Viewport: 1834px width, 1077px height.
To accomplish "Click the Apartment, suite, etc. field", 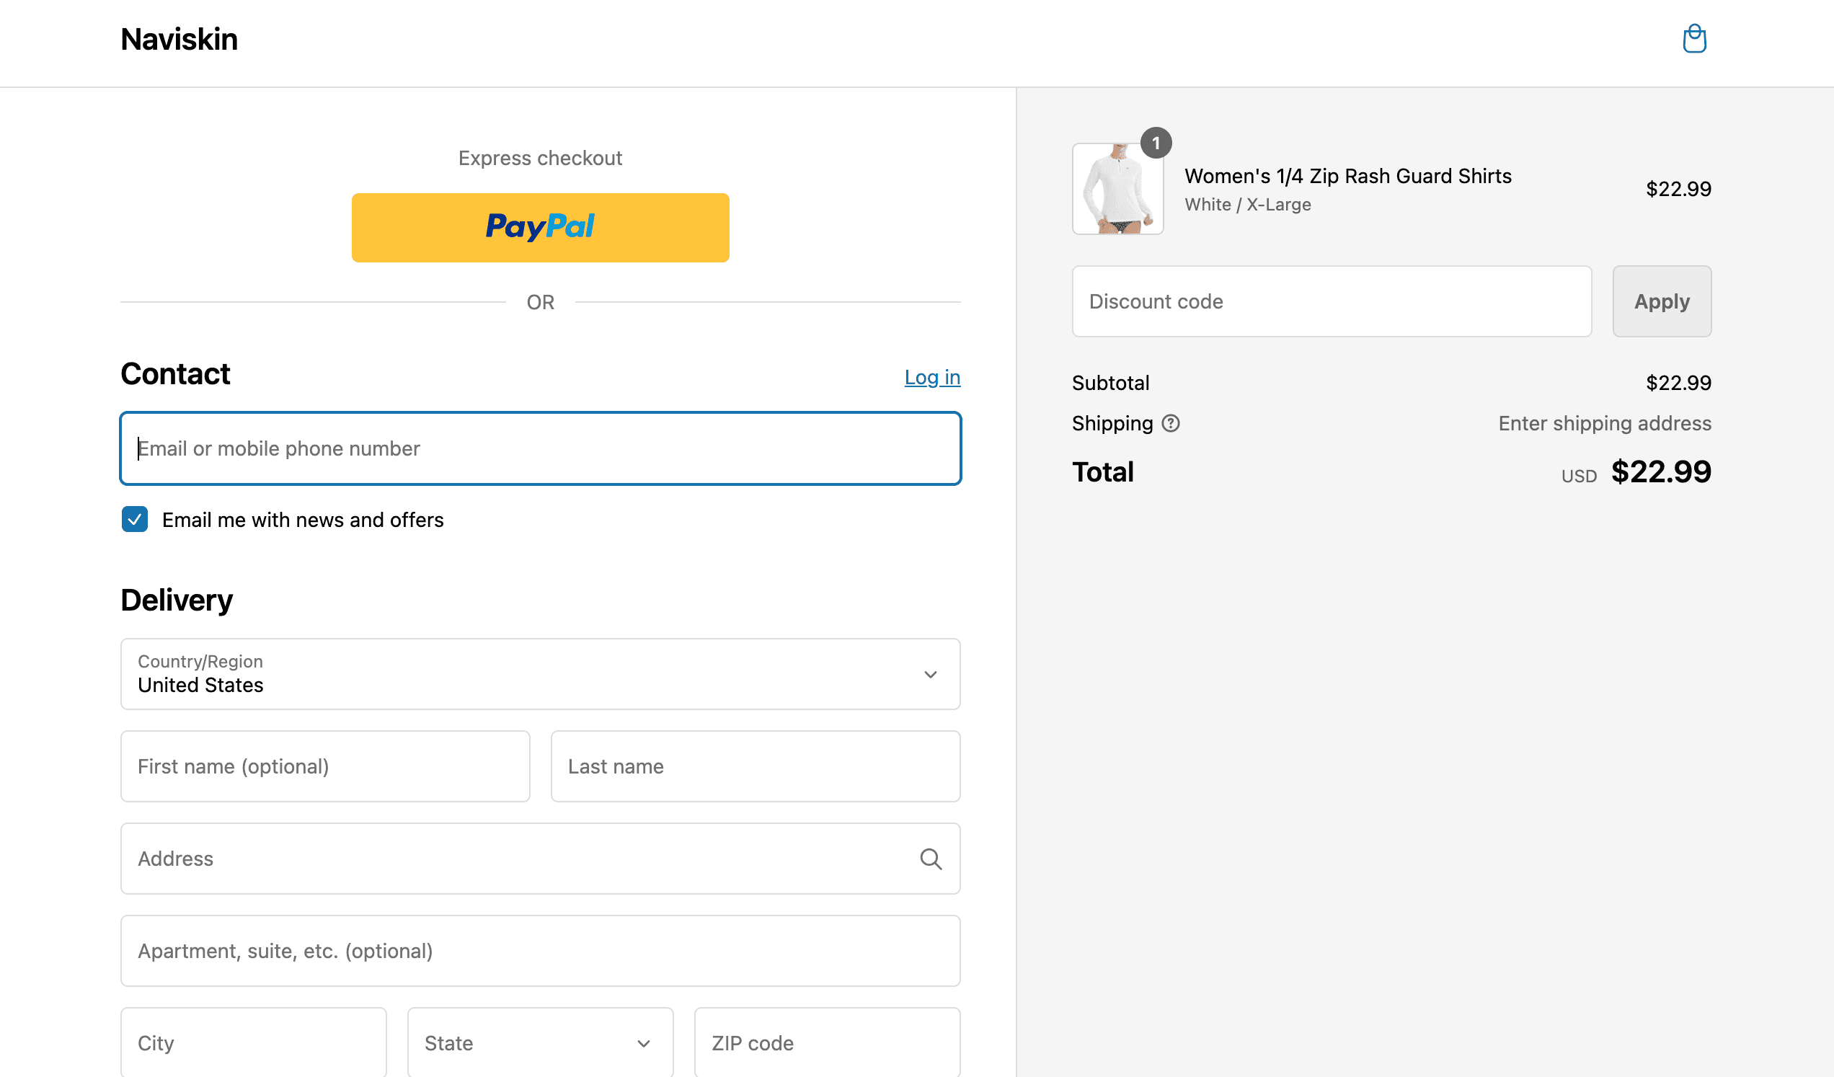I will [x=541, y=951].
